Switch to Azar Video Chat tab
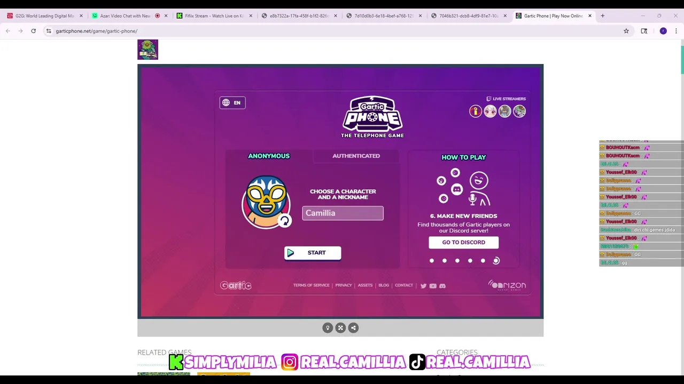The width and height of the screenshot is (684, 384). (124, 16)
